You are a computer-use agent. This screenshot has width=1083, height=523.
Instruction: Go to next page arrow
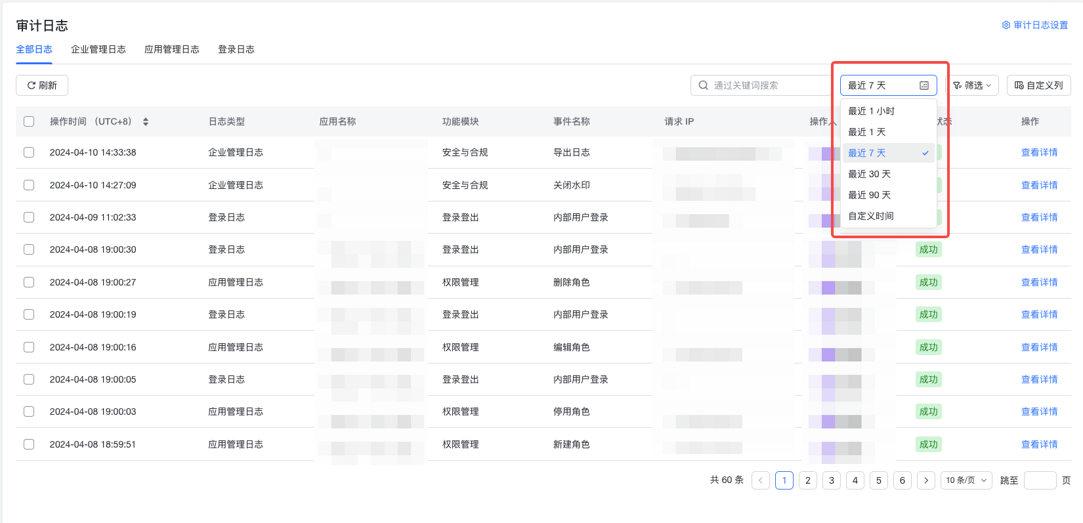point(926,480)
